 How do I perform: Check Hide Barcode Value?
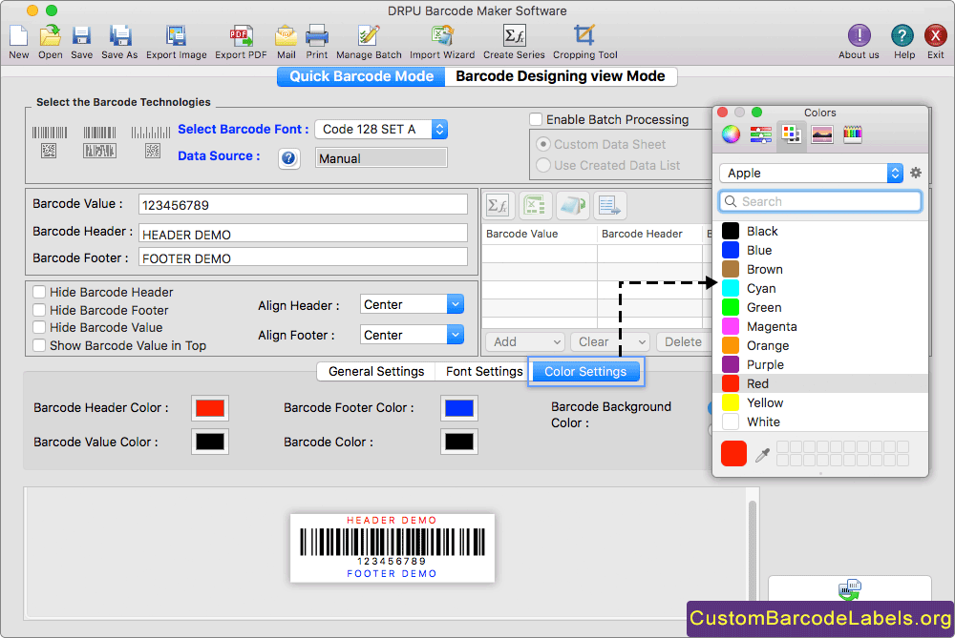(39, 327)
